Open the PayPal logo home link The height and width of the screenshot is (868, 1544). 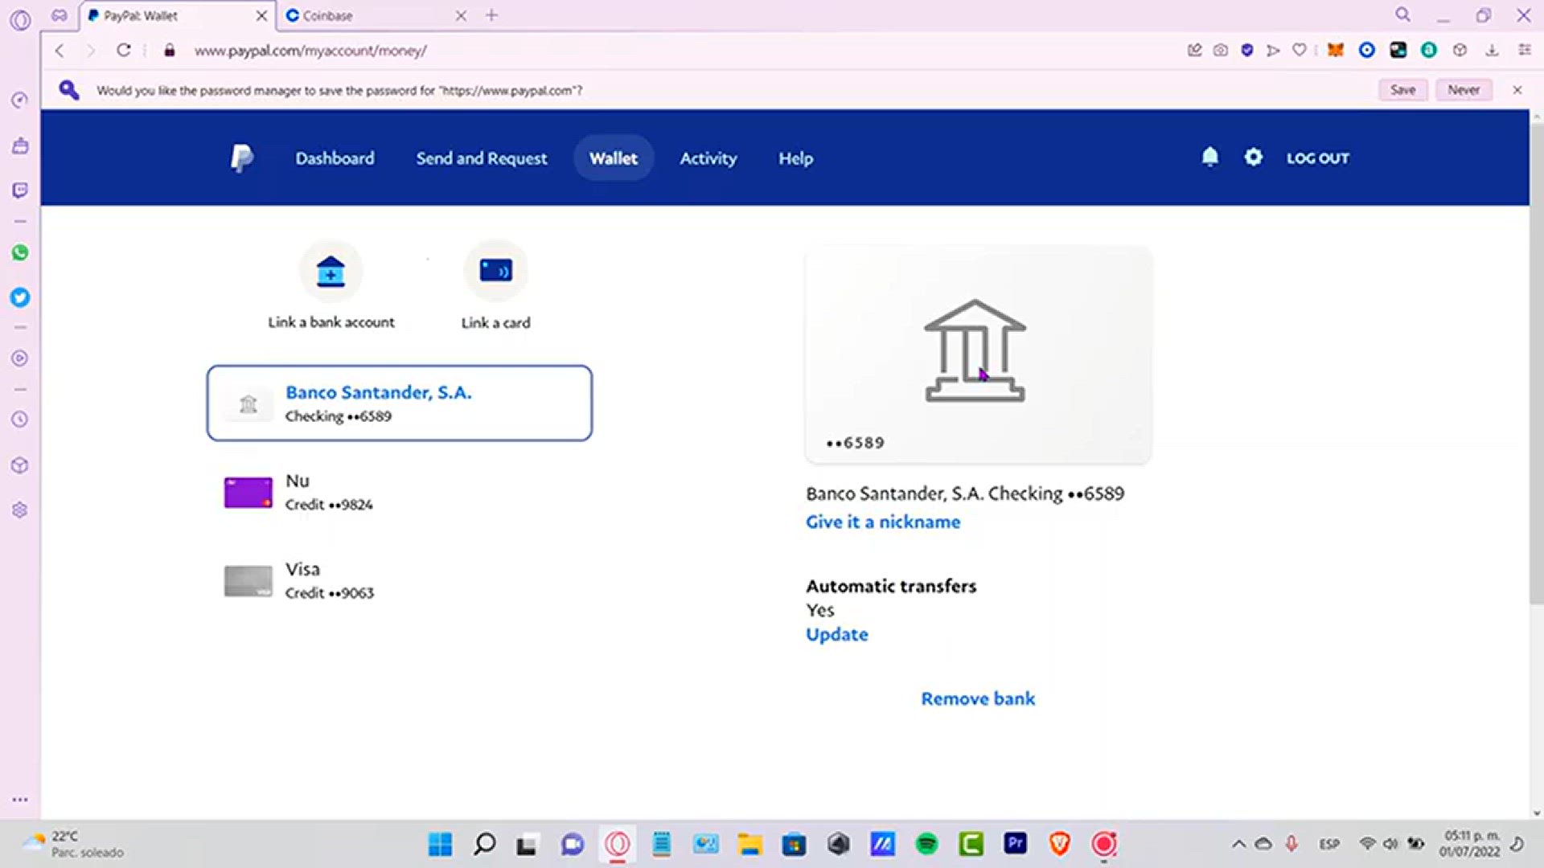pyautogui.click(x=241, y=158)
